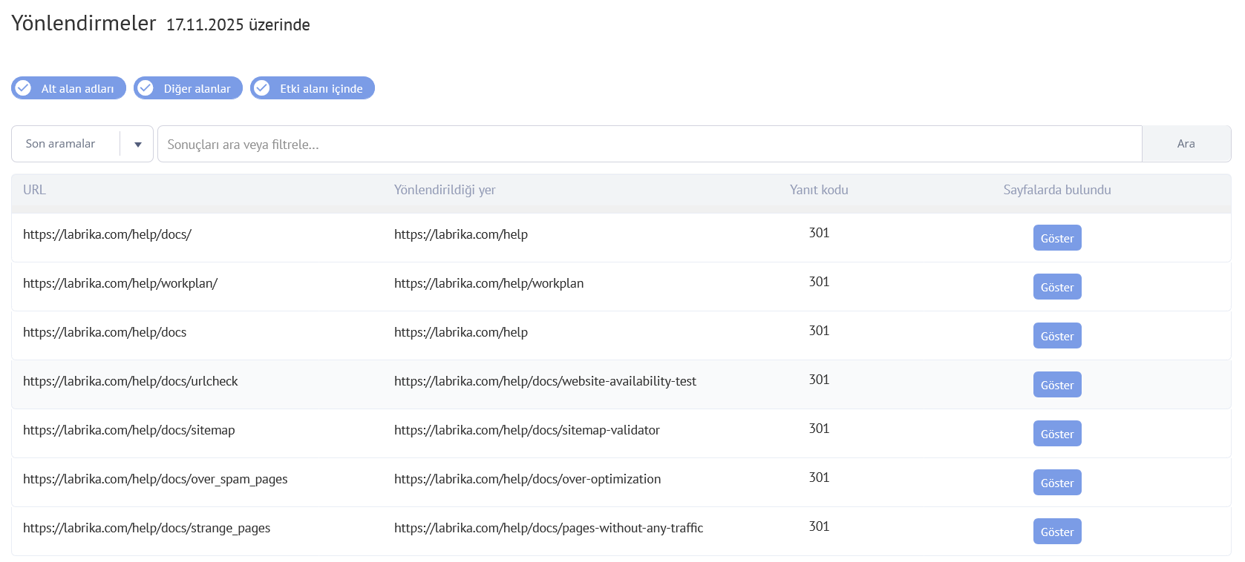Open the pages-without-any-traffic target URL

548,528
